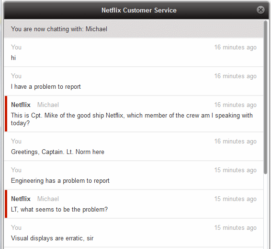Click the 'Netflix Customer Service' title text
Viewport: 271px width, 249px height.
pyautogui.click(x=139, y=10)
